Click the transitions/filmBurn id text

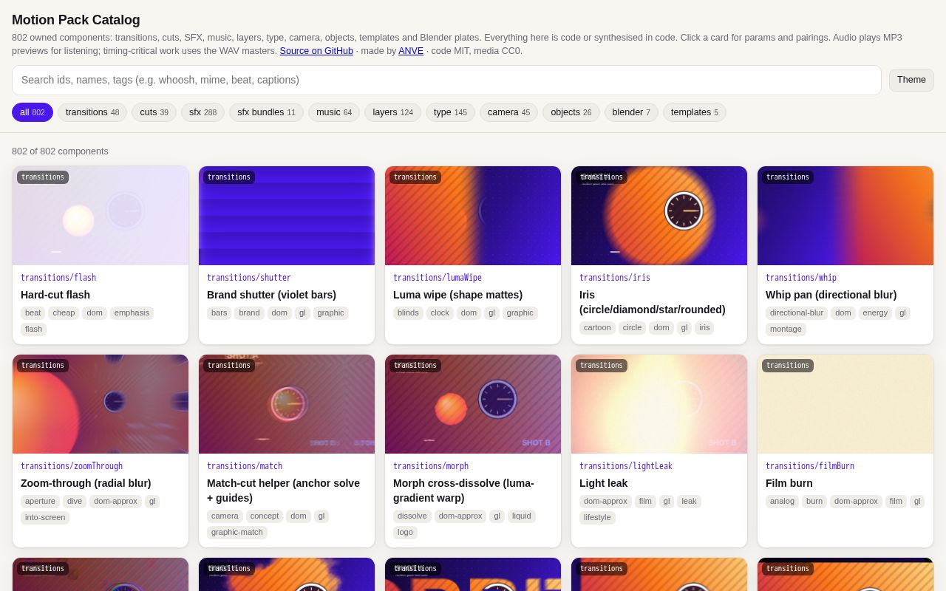pyautogui.click(x=810, y=466)
